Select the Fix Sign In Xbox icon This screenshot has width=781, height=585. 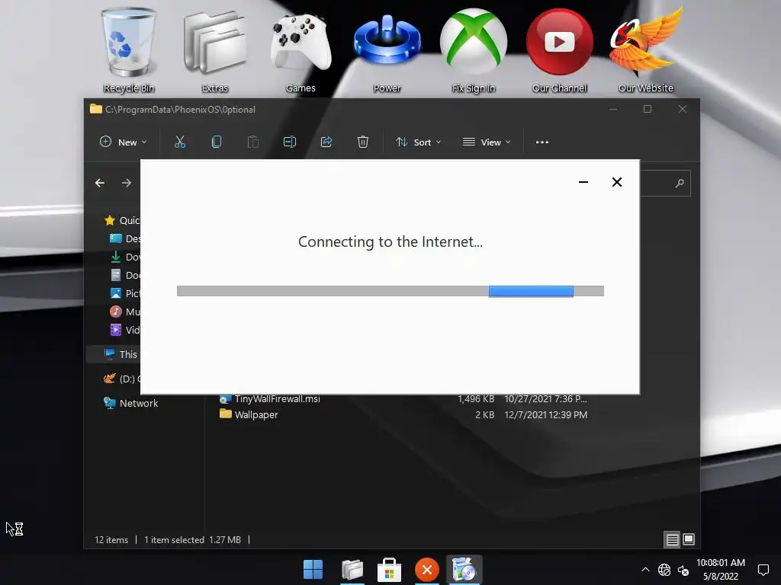point(473,50)
